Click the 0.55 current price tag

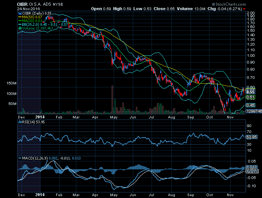[x=250, y=92]
